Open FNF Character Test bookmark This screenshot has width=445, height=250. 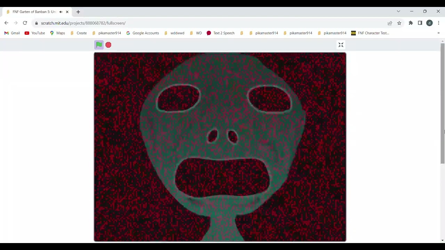tap(370, 33)
